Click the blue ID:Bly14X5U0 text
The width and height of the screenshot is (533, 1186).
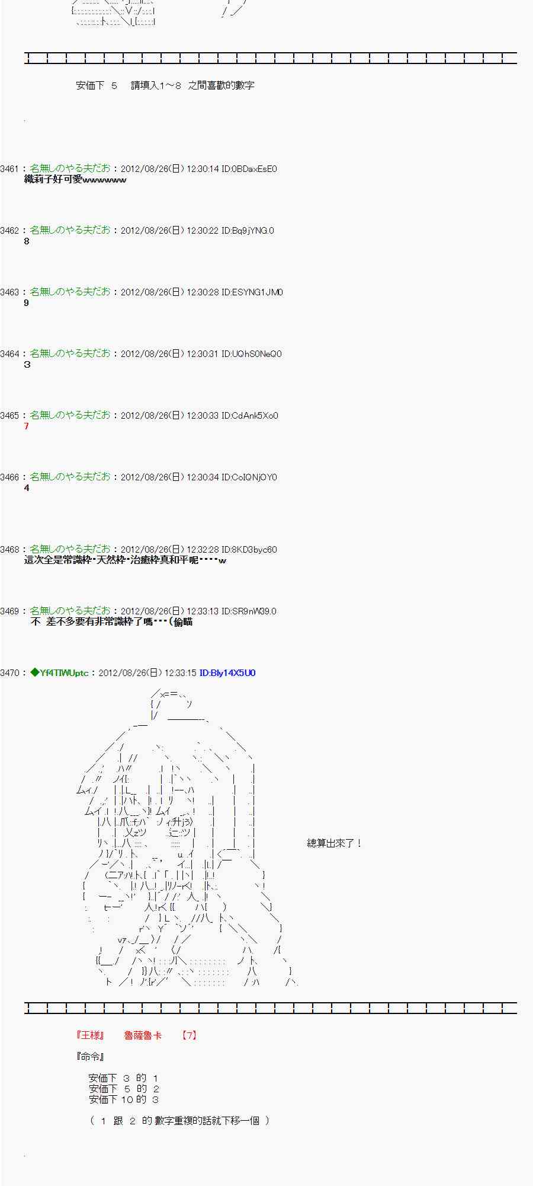(x=227, y=673)
